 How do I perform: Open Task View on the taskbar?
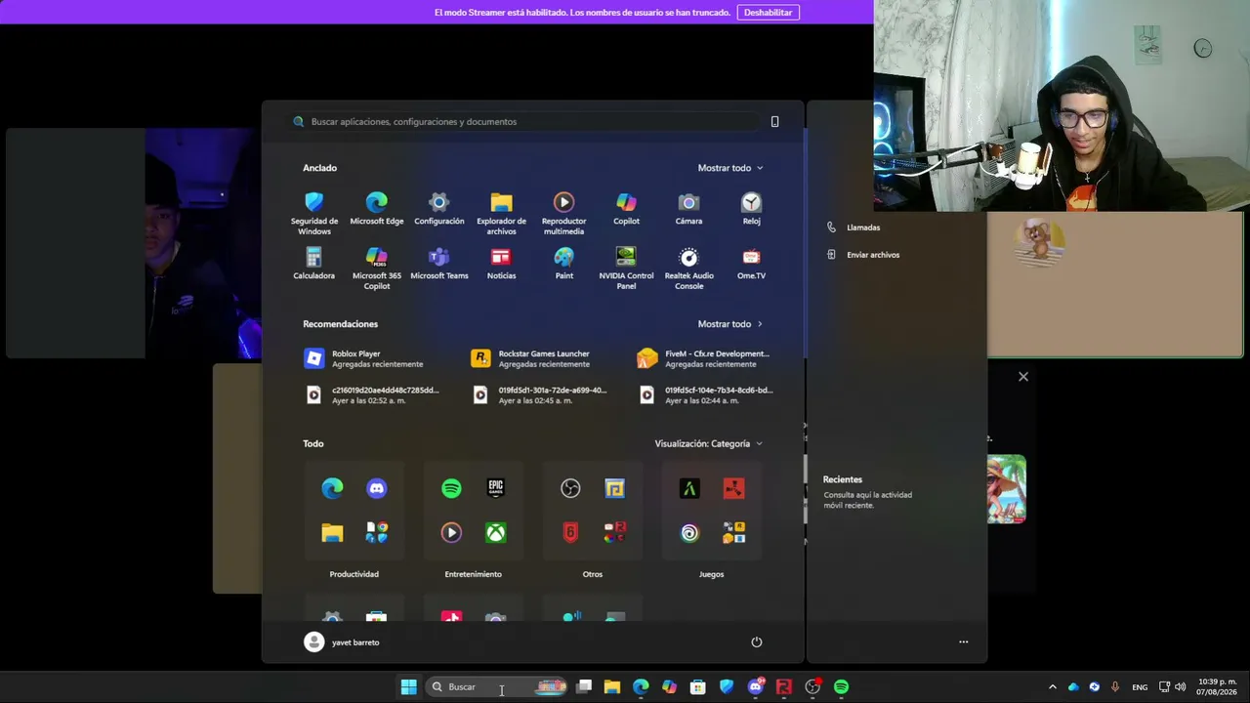tap(584, 687)
